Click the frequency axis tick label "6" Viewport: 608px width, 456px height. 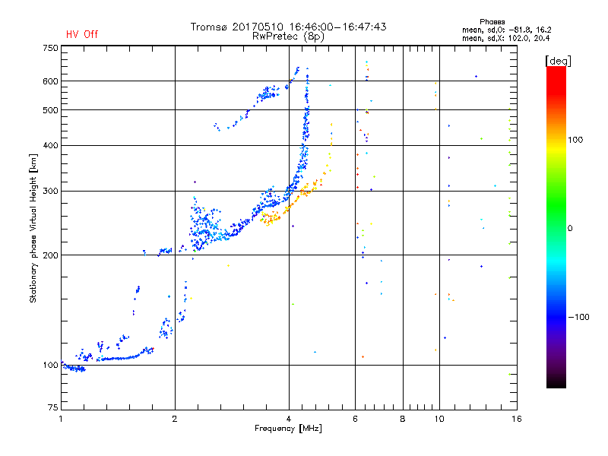coord(355,419)
